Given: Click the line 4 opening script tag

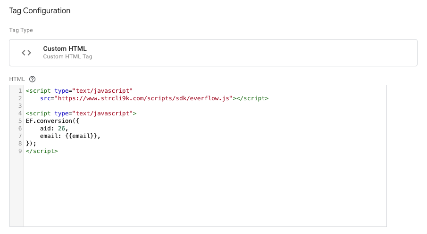Looking at the screenshot, I should (x=81, y=113).
